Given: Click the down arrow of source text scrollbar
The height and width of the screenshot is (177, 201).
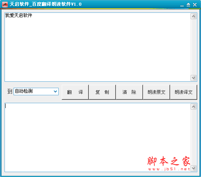Looking at the screenshot, I should point(193,78).
